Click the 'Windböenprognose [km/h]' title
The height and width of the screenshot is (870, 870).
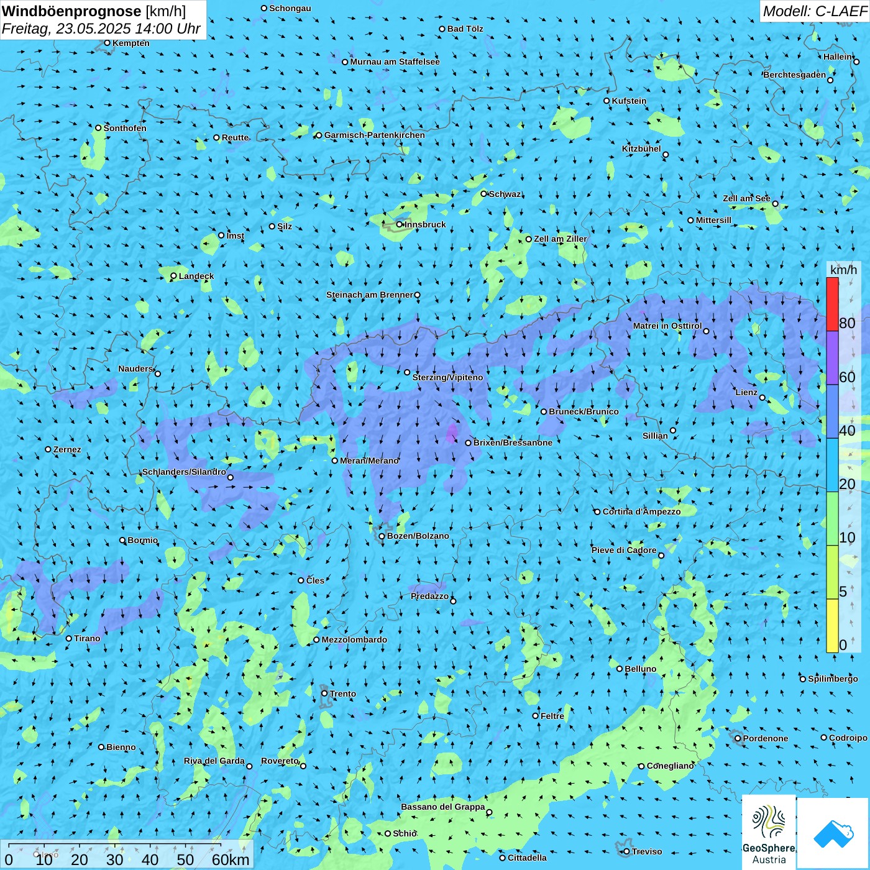pos(94,11)
